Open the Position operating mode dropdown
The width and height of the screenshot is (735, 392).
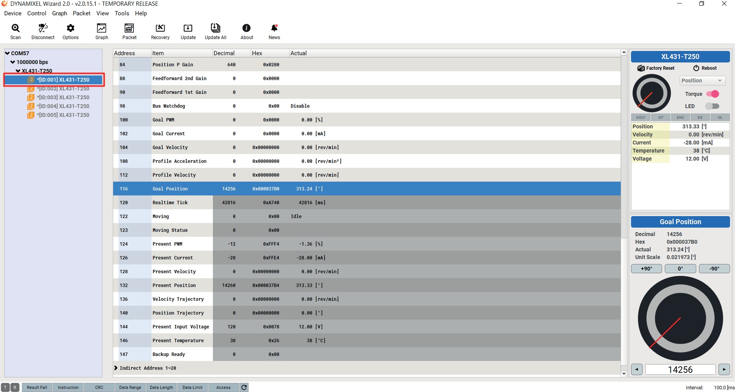702,80
